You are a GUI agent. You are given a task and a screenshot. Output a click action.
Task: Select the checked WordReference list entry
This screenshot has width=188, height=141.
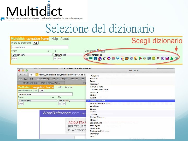pyautogui.click(x=131, y=101)
